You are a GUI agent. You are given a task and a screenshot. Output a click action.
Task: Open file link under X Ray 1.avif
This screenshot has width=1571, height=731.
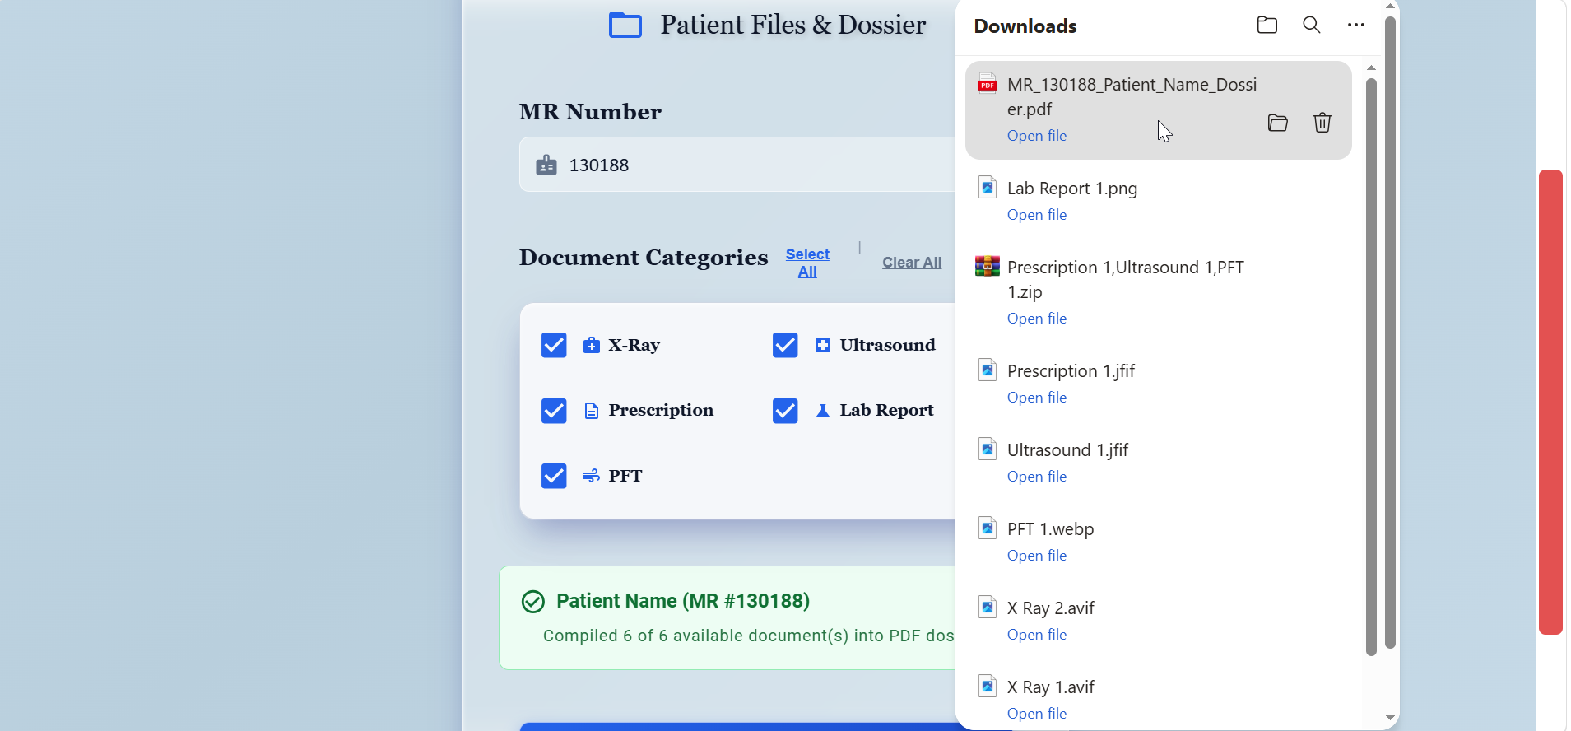point(1037,714)
